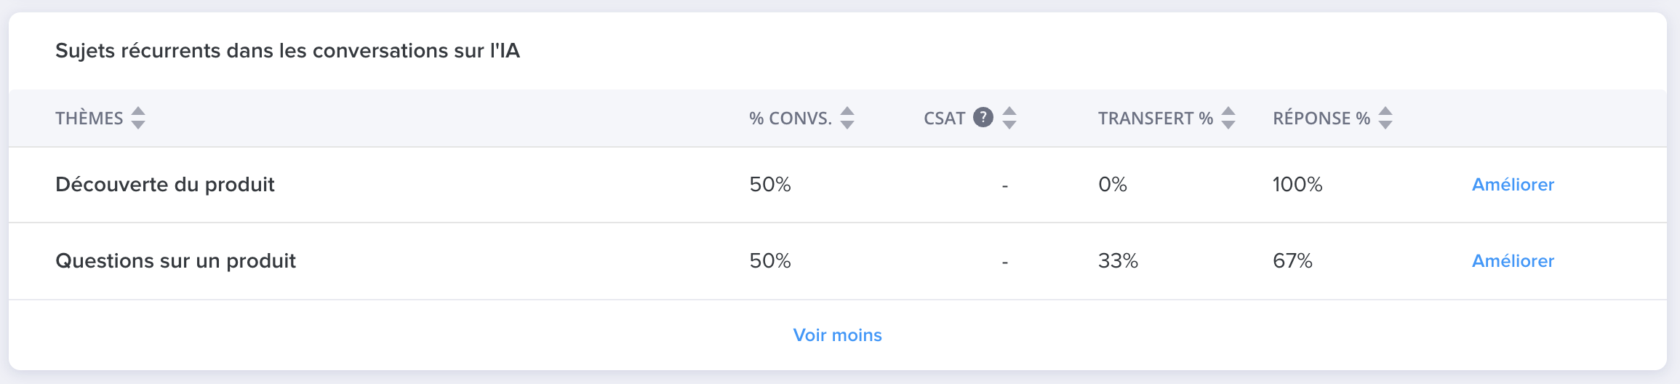Collapse the list with Voir moins

click(837, 335)
